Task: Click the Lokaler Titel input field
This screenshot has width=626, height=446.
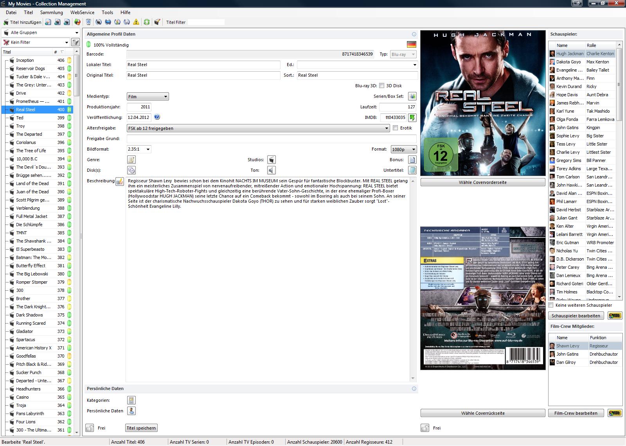Action: (x=203, y=65)
